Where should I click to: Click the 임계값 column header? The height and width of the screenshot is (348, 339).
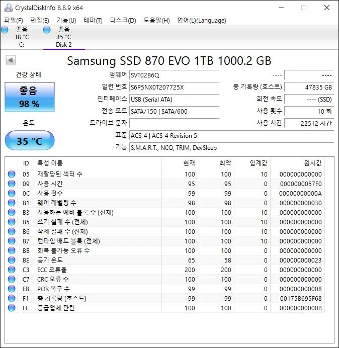tap(252, 163)
